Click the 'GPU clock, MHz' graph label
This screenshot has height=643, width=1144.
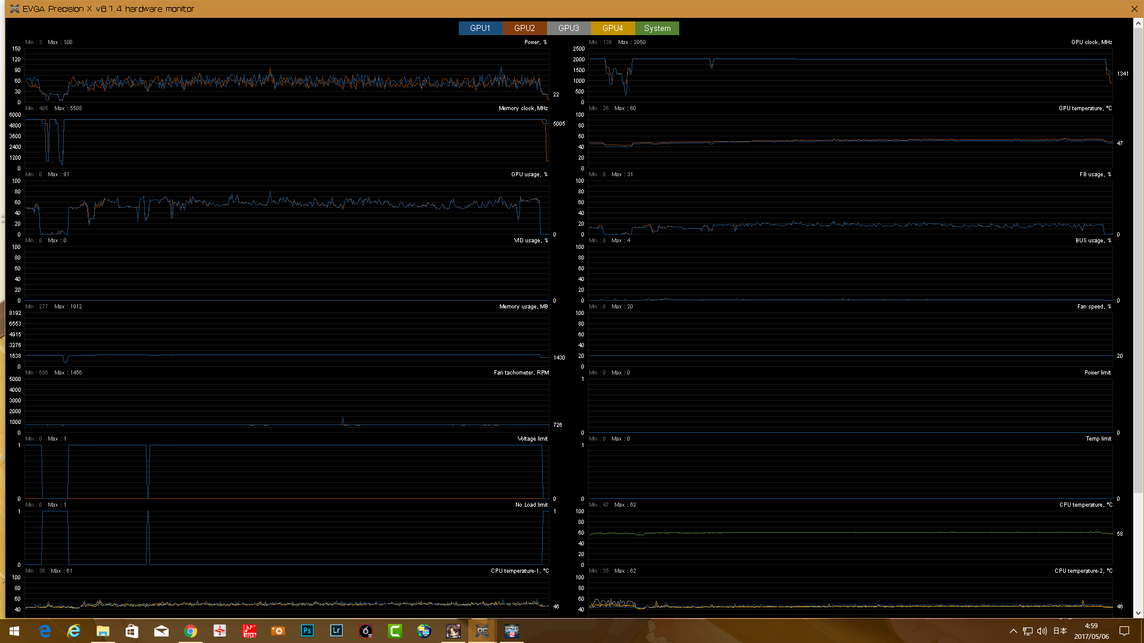click(x=1092, y=42)
